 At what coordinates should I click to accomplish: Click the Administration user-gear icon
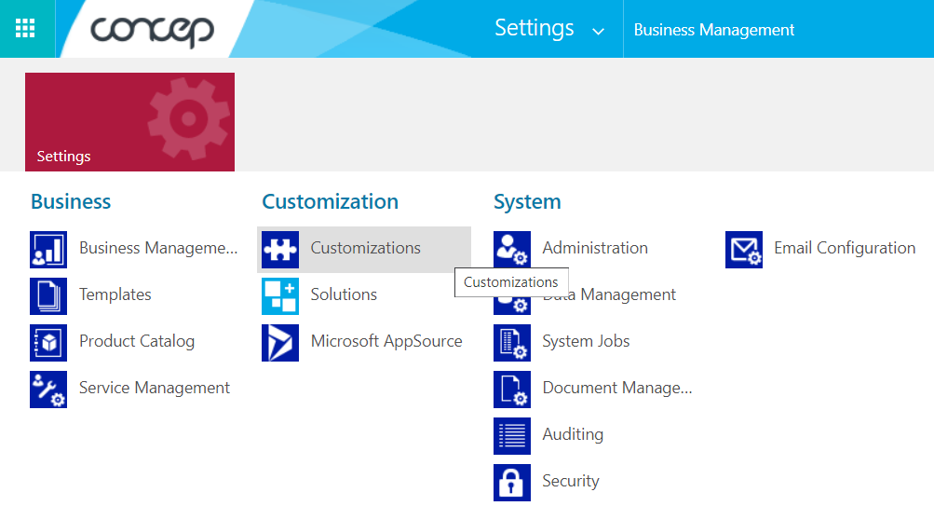coord(511,250)
